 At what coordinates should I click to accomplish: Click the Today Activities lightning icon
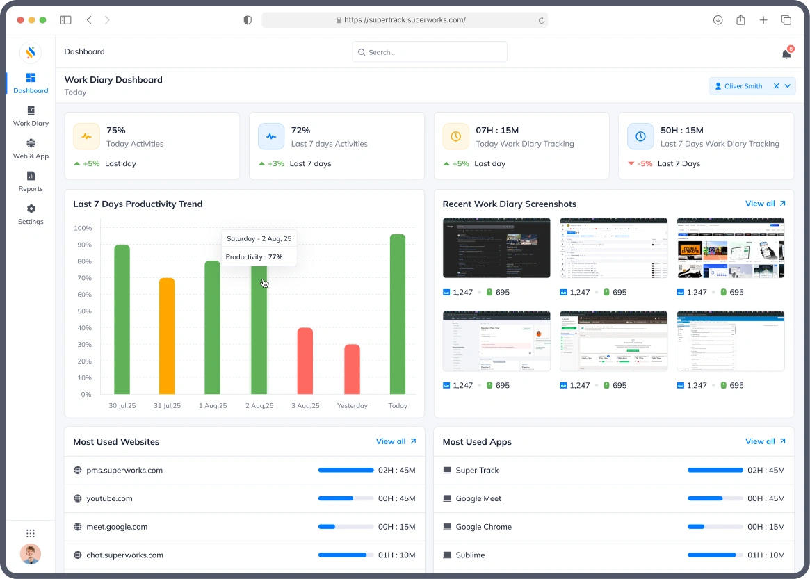[x=86, y=137]
